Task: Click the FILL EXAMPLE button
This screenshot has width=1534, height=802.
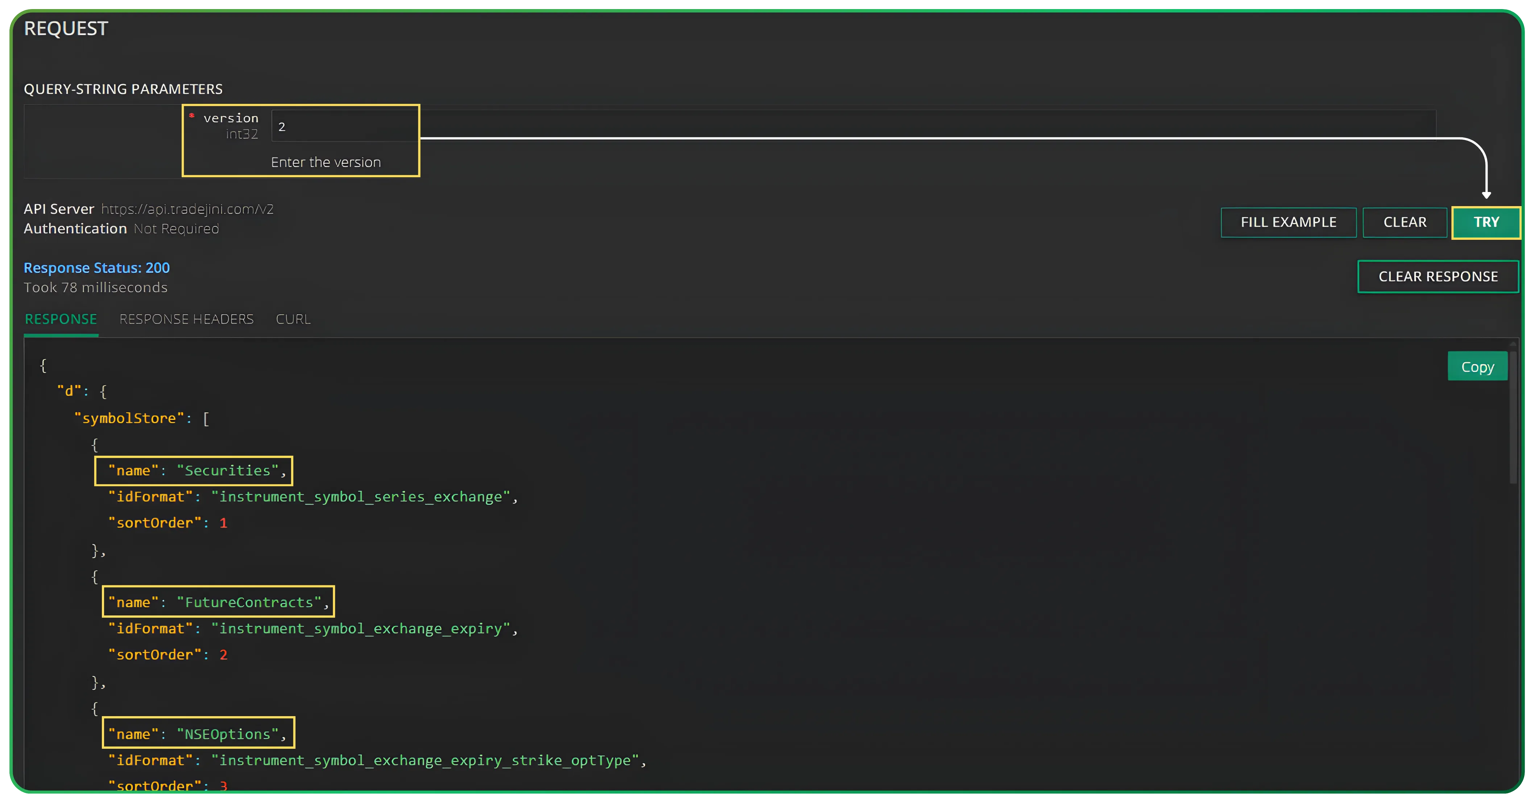Action: coord(1288,222)
